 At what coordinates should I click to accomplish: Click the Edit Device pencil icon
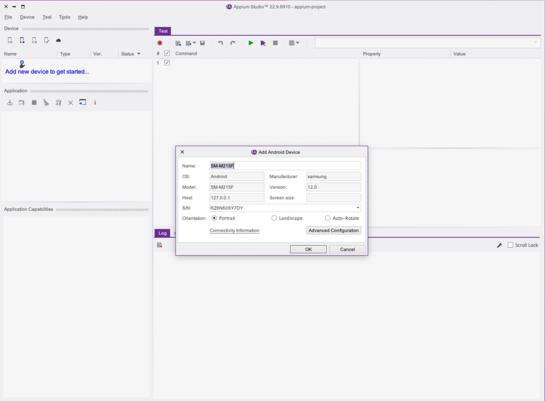click(x=47, y=40)
